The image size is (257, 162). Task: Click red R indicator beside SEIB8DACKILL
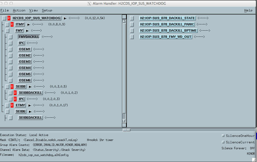[x=15, y=93]
